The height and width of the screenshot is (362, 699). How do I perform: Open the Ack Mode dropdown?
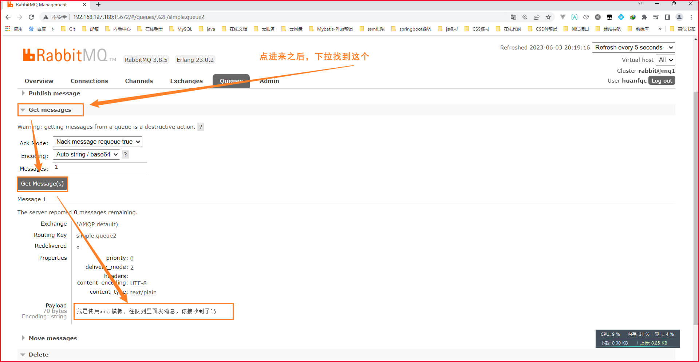(98, 142)
